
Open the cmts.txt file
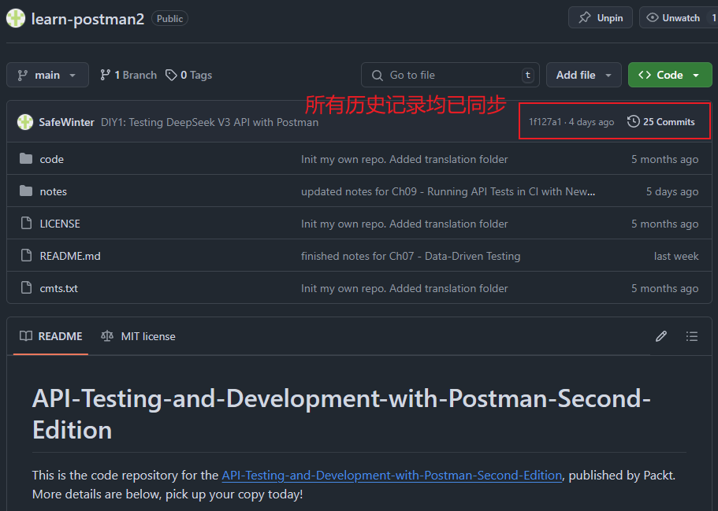pos(58,289)
